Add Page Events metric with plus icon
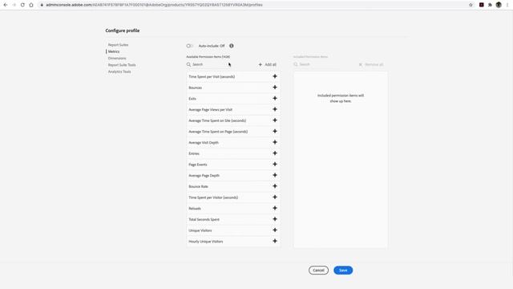 [275, 164]
